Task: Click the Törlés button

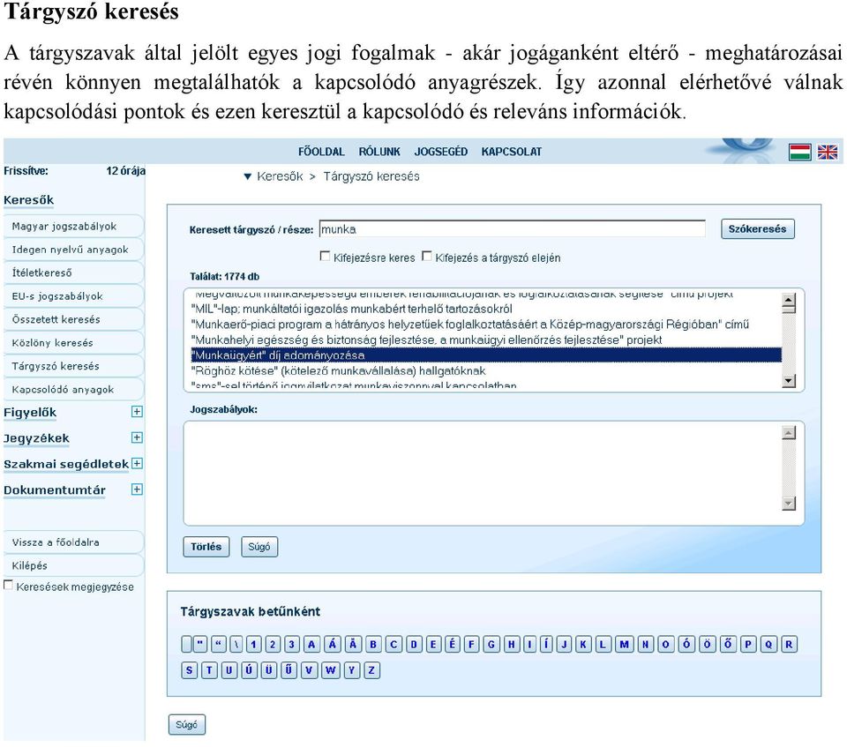Action: [x=206, y=547]
